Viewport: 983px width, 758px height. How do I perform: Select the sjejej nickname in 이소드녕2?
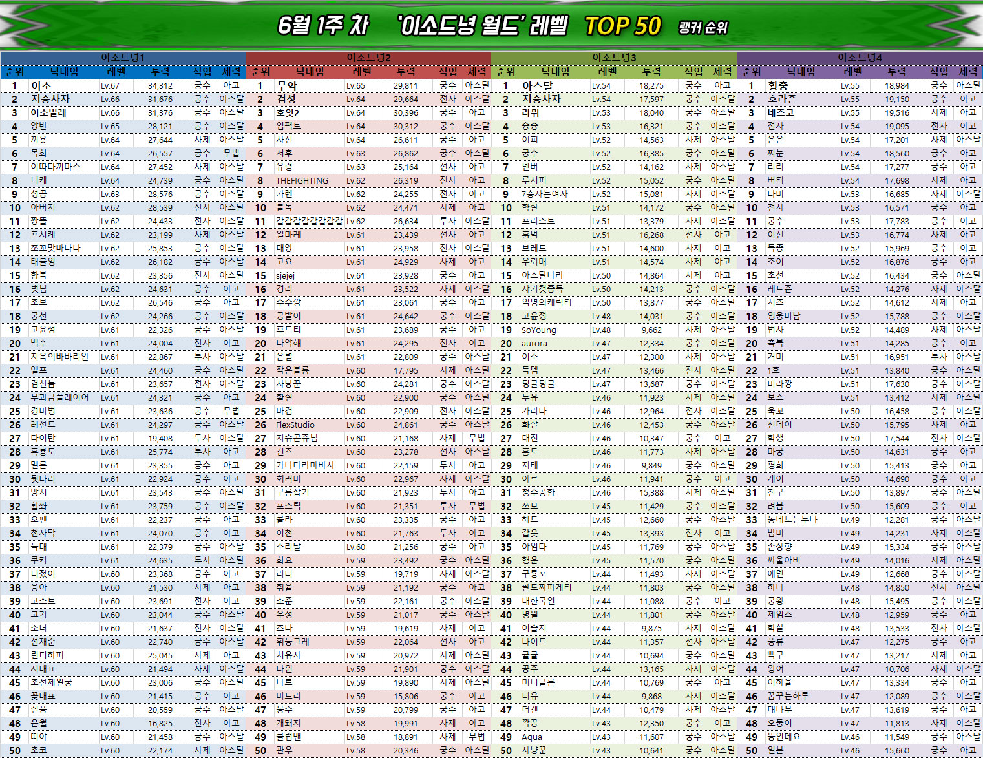pos(285,276)
